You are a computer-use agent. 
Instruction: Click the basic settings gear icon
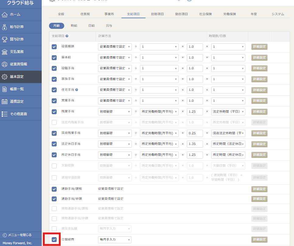click(5, 77)
